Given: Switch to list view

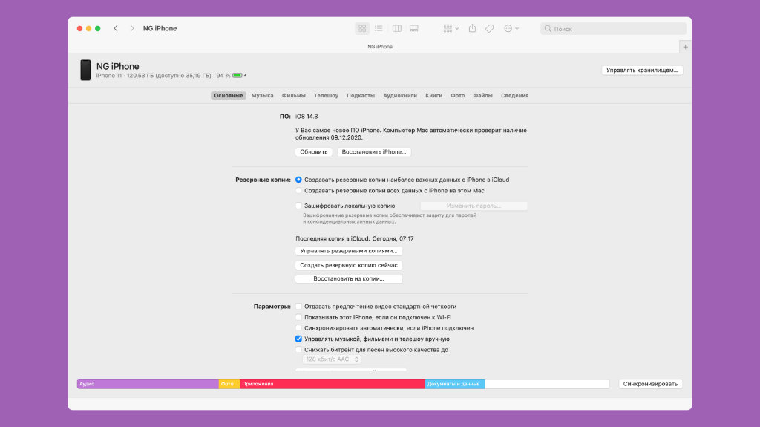Looking at the screenshot, I should click(x=379, y=29).
